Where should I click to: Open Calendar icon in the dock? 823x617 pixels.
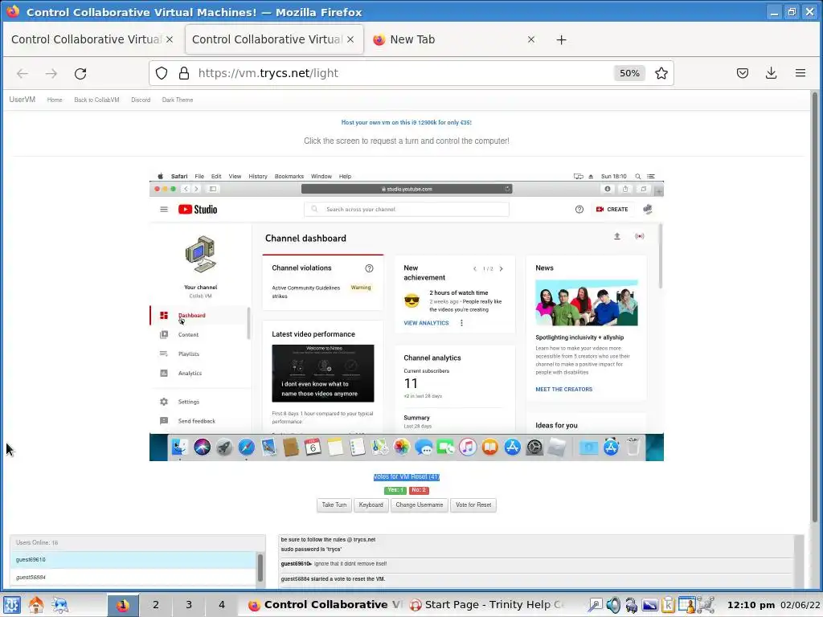point(313,447)
